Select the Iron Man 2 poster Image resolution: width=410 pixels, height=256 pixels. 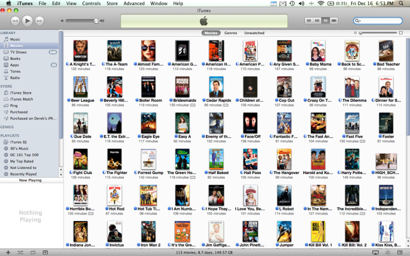click(x=148, y=232)
